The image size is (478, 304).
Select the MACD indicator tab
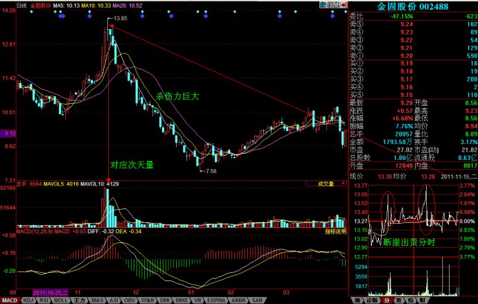[x=10, y=301]
